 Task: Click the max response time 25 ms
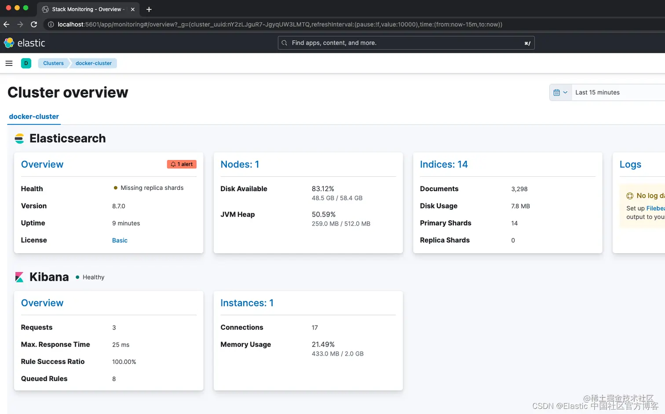(x=121, y=345)
